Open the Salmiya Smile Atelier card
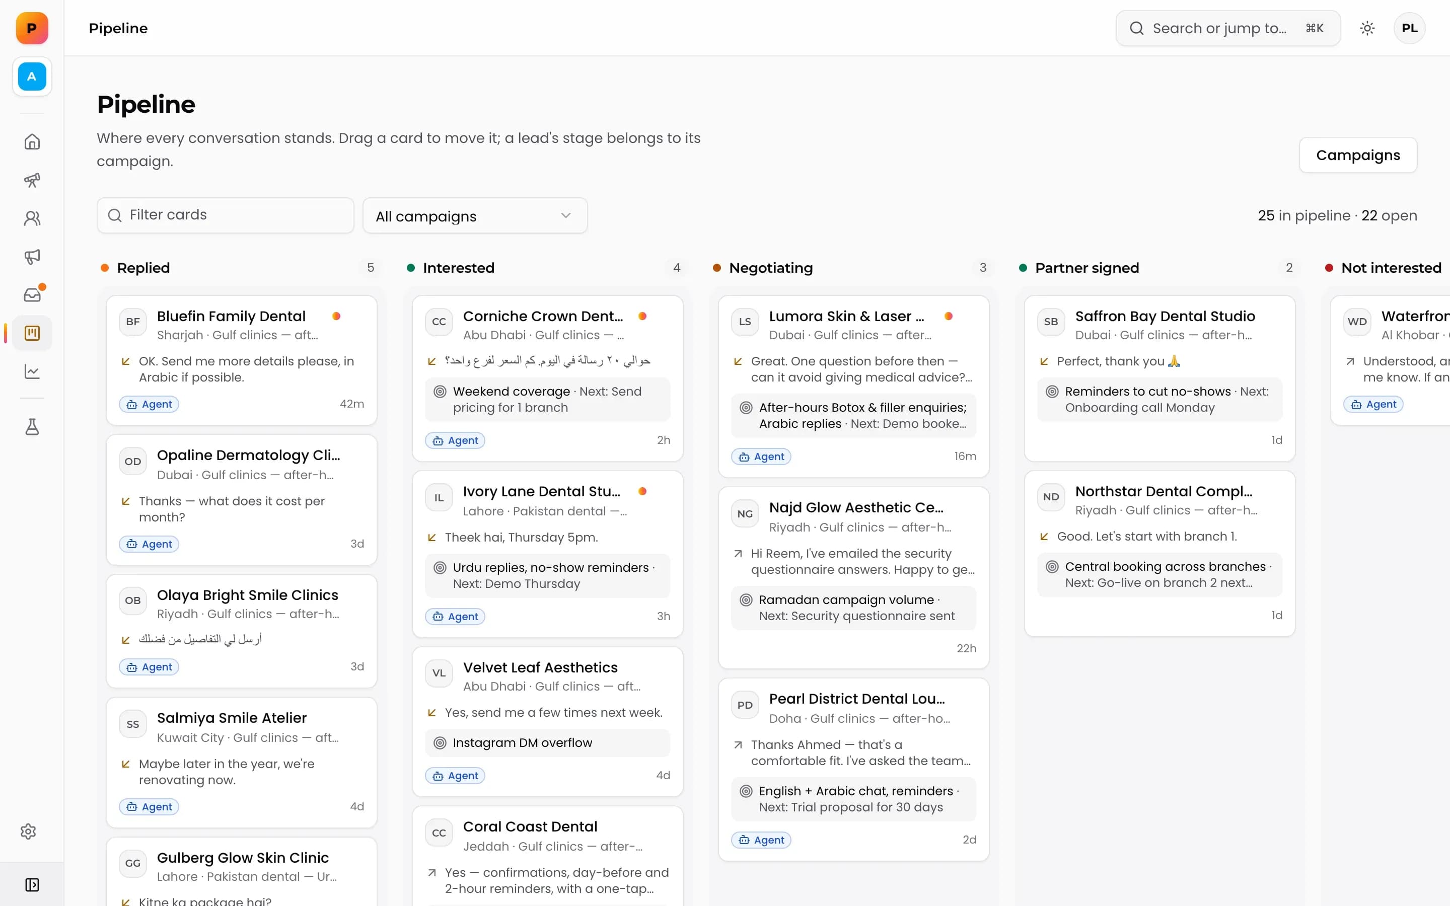Screen dimensions: 1450x906 242,762
